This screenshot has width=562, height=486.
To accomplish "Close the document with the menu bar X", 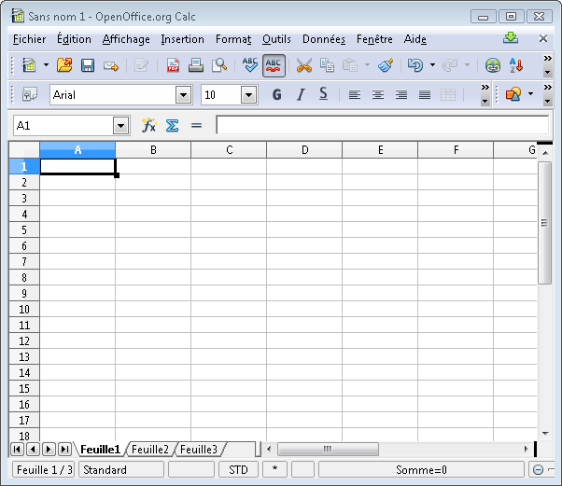I will (x=543, y=38).
